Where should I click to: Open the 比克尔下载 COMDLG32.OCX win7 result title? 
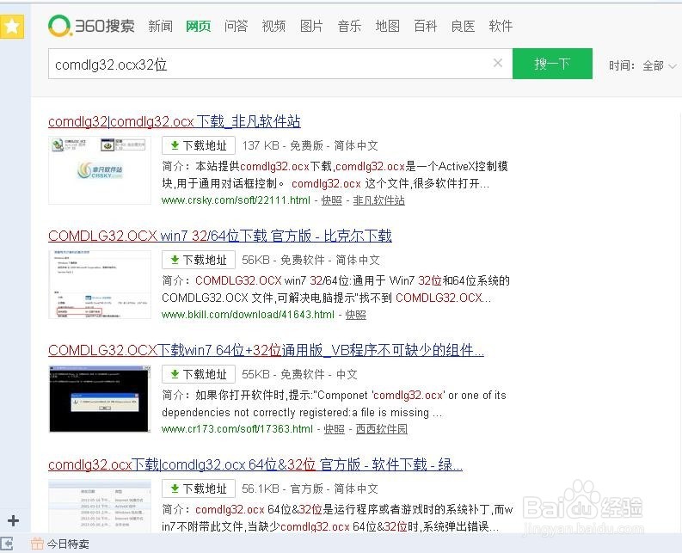point(220,236)
